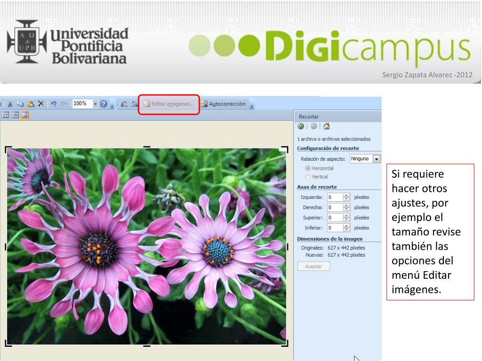
Task: Click the Superior pixel input field
Action: tap(335, 218)
